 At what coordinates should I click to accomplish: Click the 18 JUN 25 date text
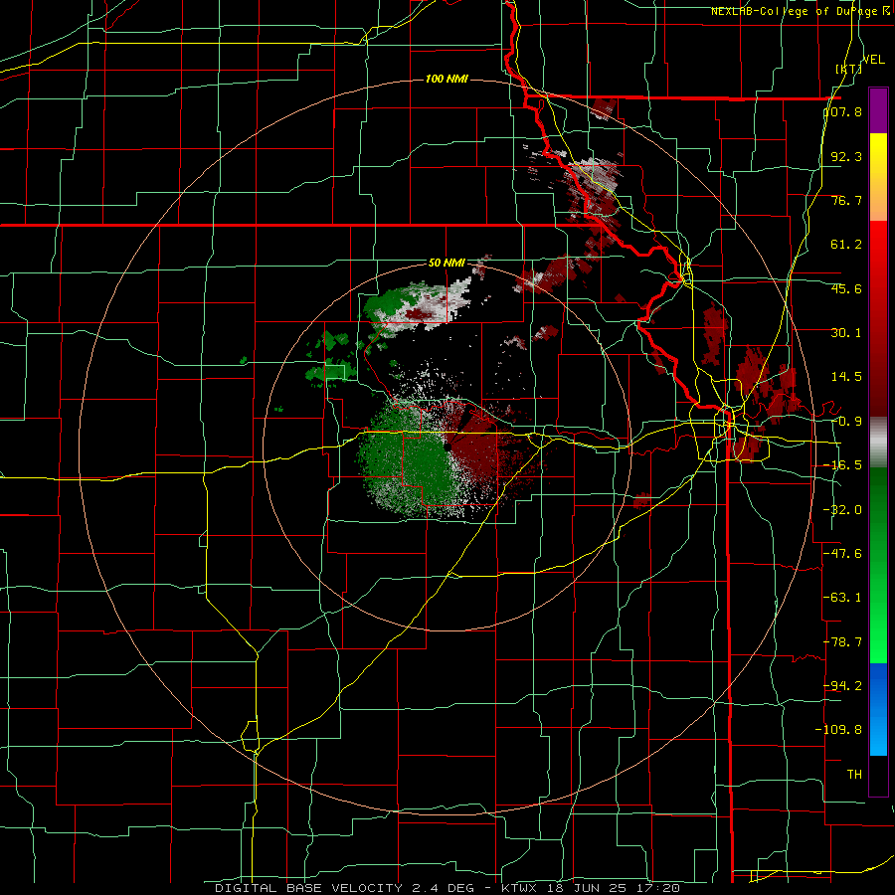pyautogui.click(x=586, y=888)
